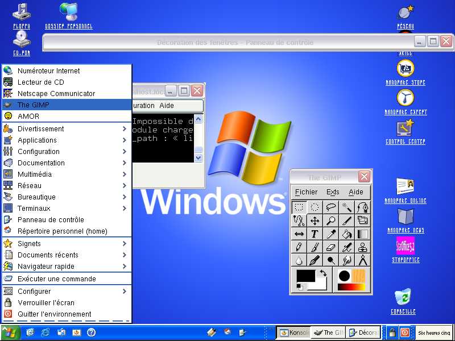Click the Konsole scrollbar down arrow
Image resolution: width=455 pixels, height=341 pixels.
pos(198,158)
